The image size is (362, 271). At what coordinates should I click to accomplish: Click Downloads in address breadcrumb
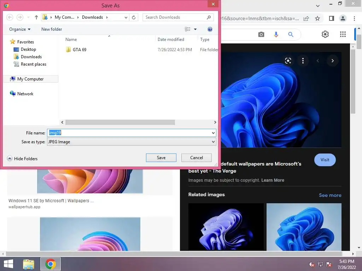coord(92,17)
